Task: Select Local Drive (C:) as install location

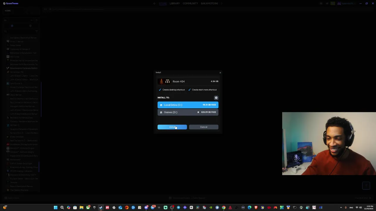Action: [x=188, y=105]
